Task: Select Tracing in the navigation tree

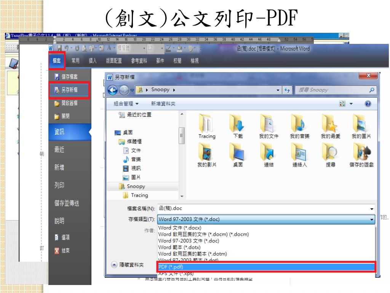Action: click(136, 195)
